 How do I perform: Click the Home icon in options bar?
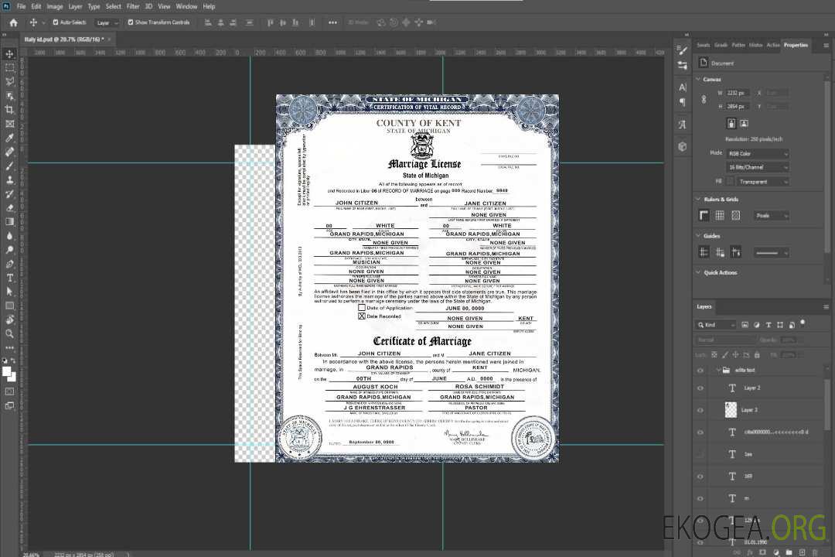click(13, 22)
